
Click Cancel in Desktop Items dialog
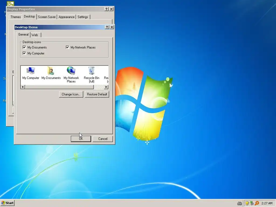click(103, 139)
